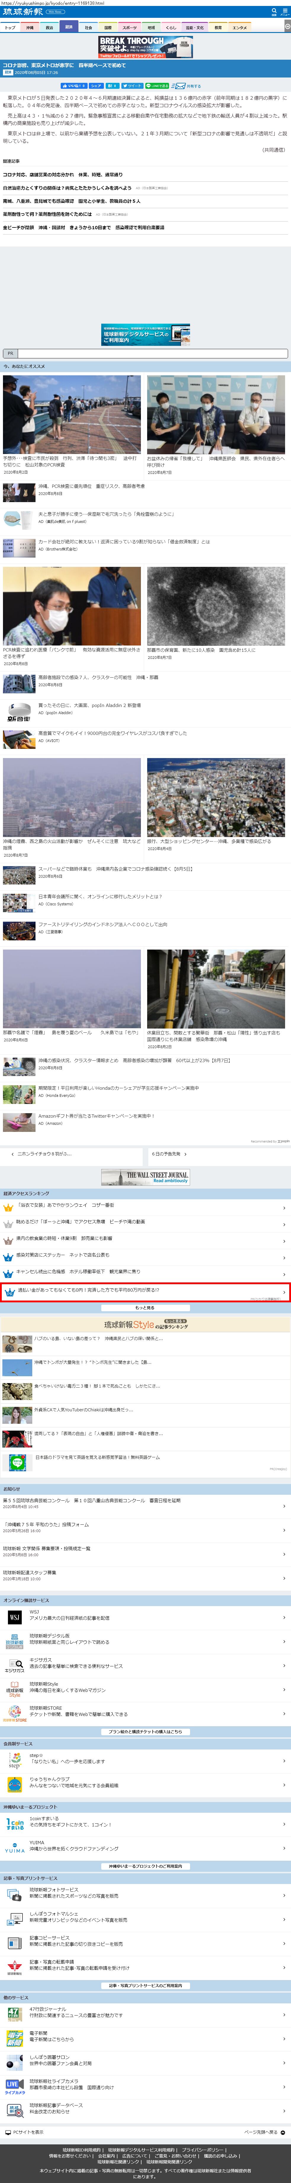Open the coronavirus microscope image article
Image resolution: width=291 pixels, height=2183 pixels.
click(216, 606)
